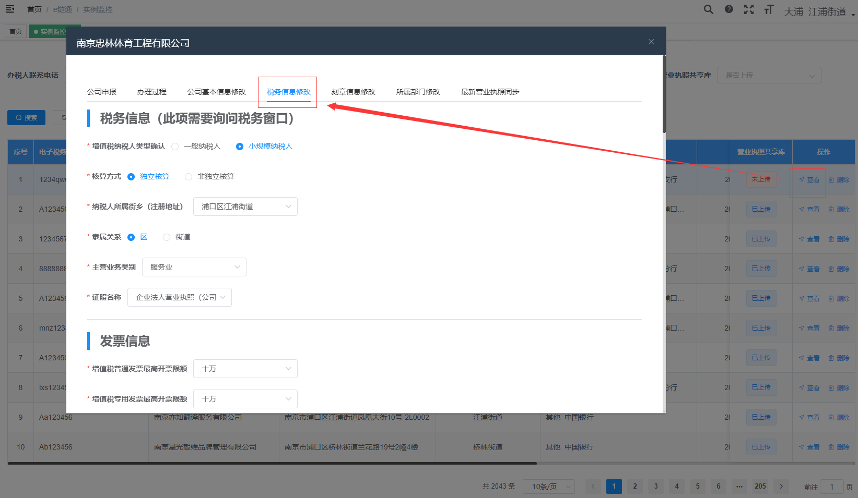Click 删除 in row 5
This screenshot has width=858, height=498.
point(839,298)
